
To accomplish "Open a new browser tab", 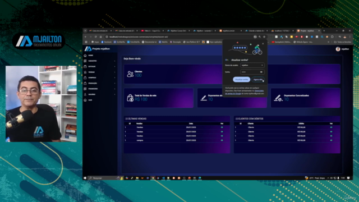I will click(324, 31).
